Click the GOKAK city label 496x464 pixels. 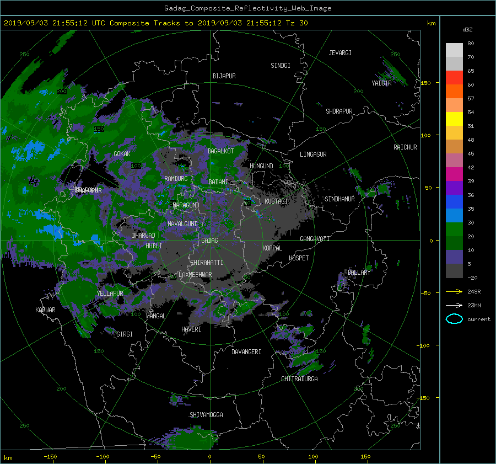(x=122, y=154)
